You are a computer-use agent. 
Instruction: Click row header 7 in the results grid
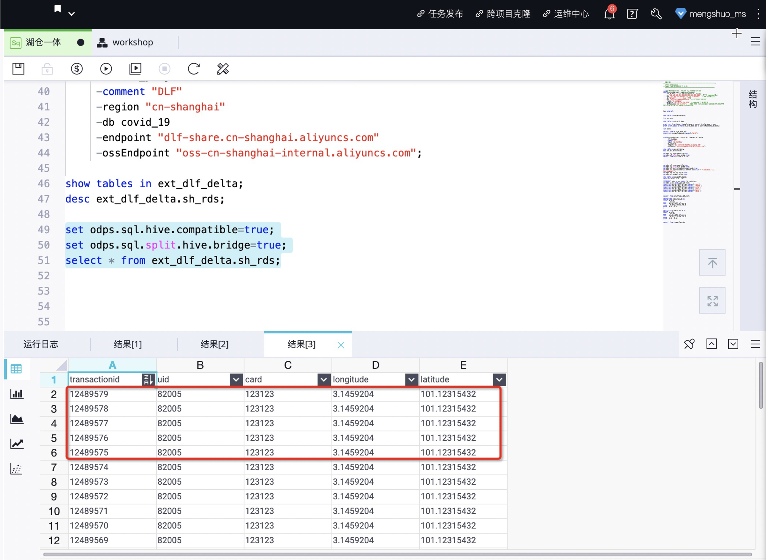54,467
